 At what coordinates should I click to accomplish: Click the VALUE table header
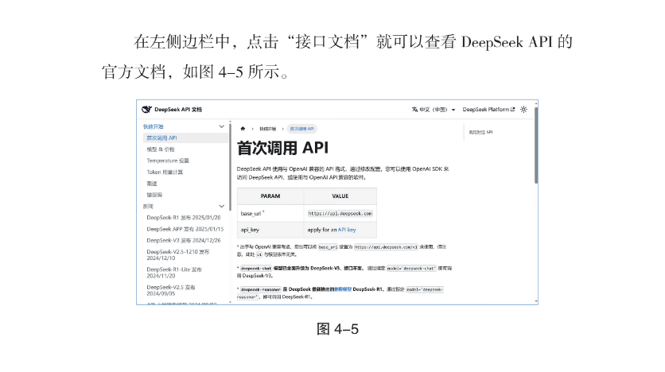point(340,196)
